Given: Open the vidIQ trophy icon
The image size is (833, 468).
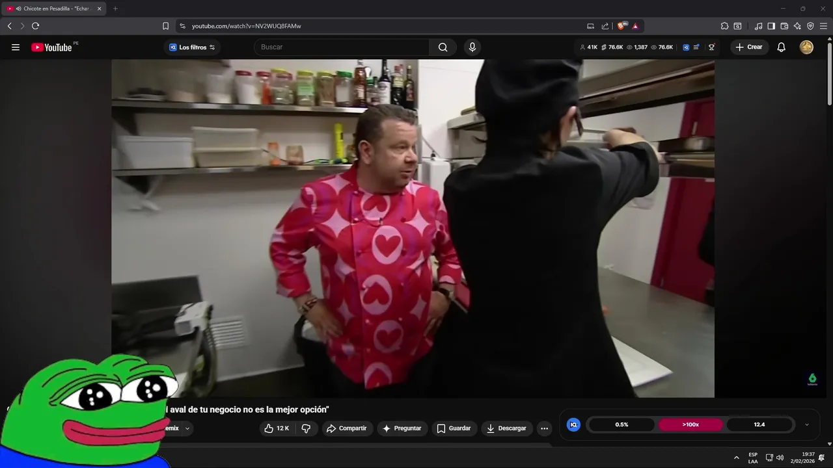Looking at the screenshot, I should tap(711, 47).
